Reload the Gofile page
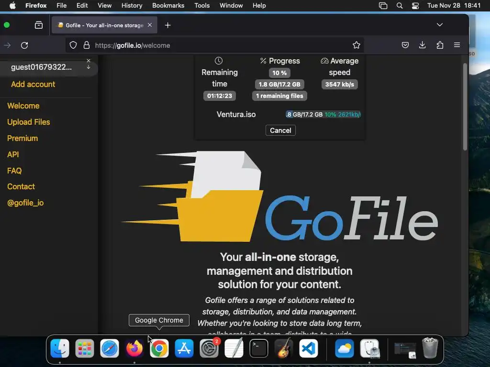This screenshot has height=367, width=490. 24,45
